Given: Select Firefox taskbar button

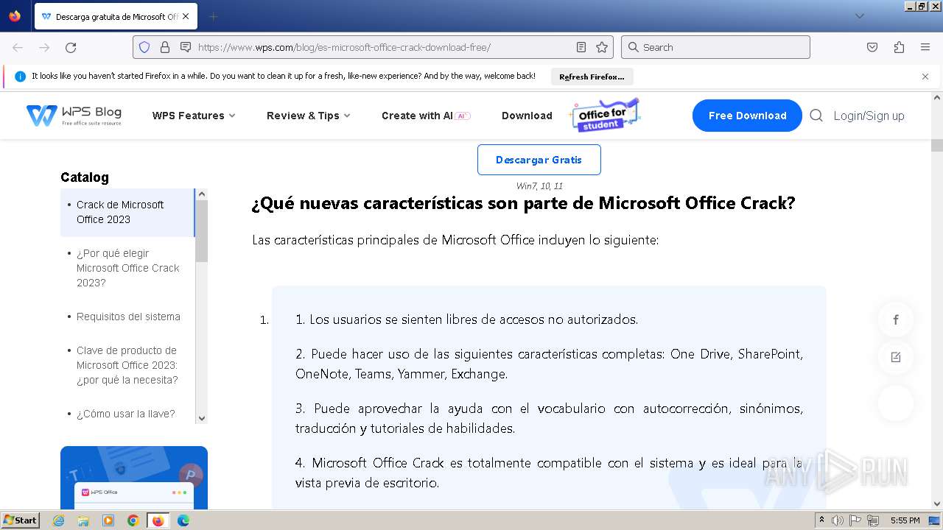Looking at the screenshot, I should (x=158, y=520).
